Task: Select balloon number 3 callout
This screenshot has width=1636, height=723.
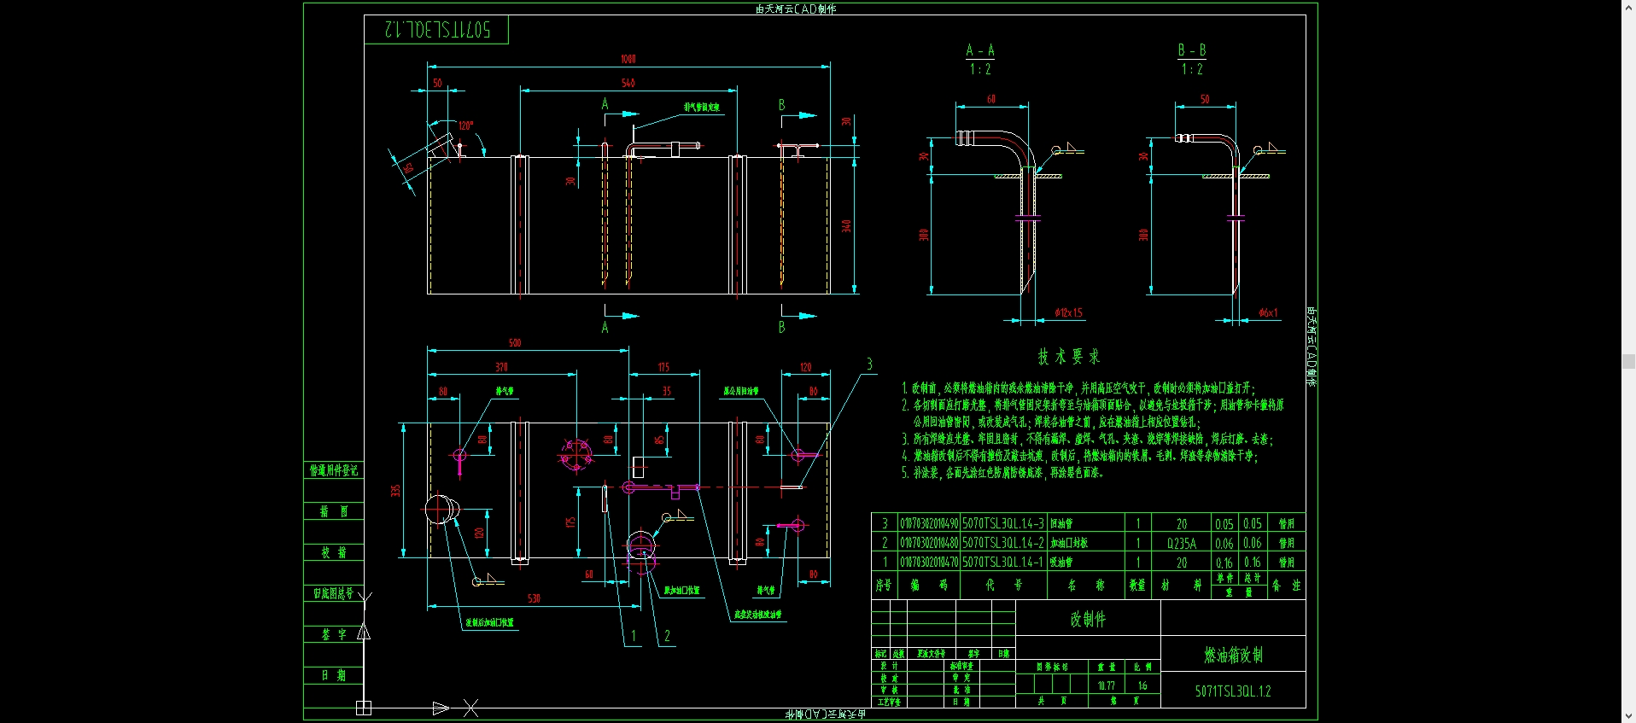Action: coord(869,364)
